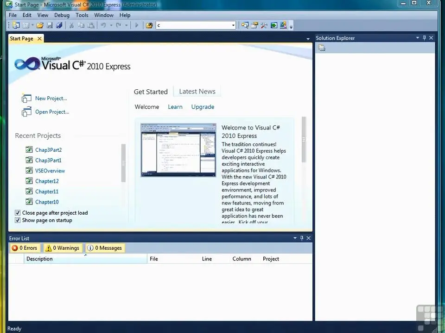
Task: Open recent project Chapter12
Action: [x=47, y=181]
